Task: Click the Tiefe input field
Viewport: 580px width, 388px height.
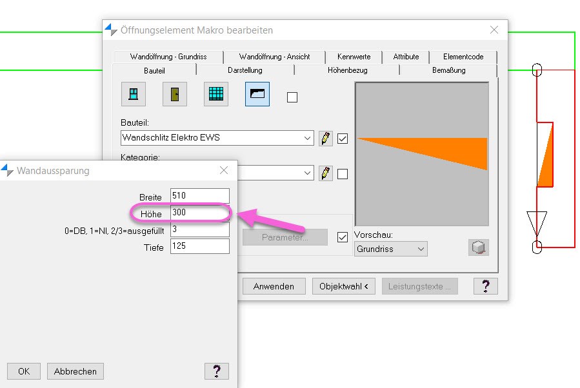Action: 200,246
